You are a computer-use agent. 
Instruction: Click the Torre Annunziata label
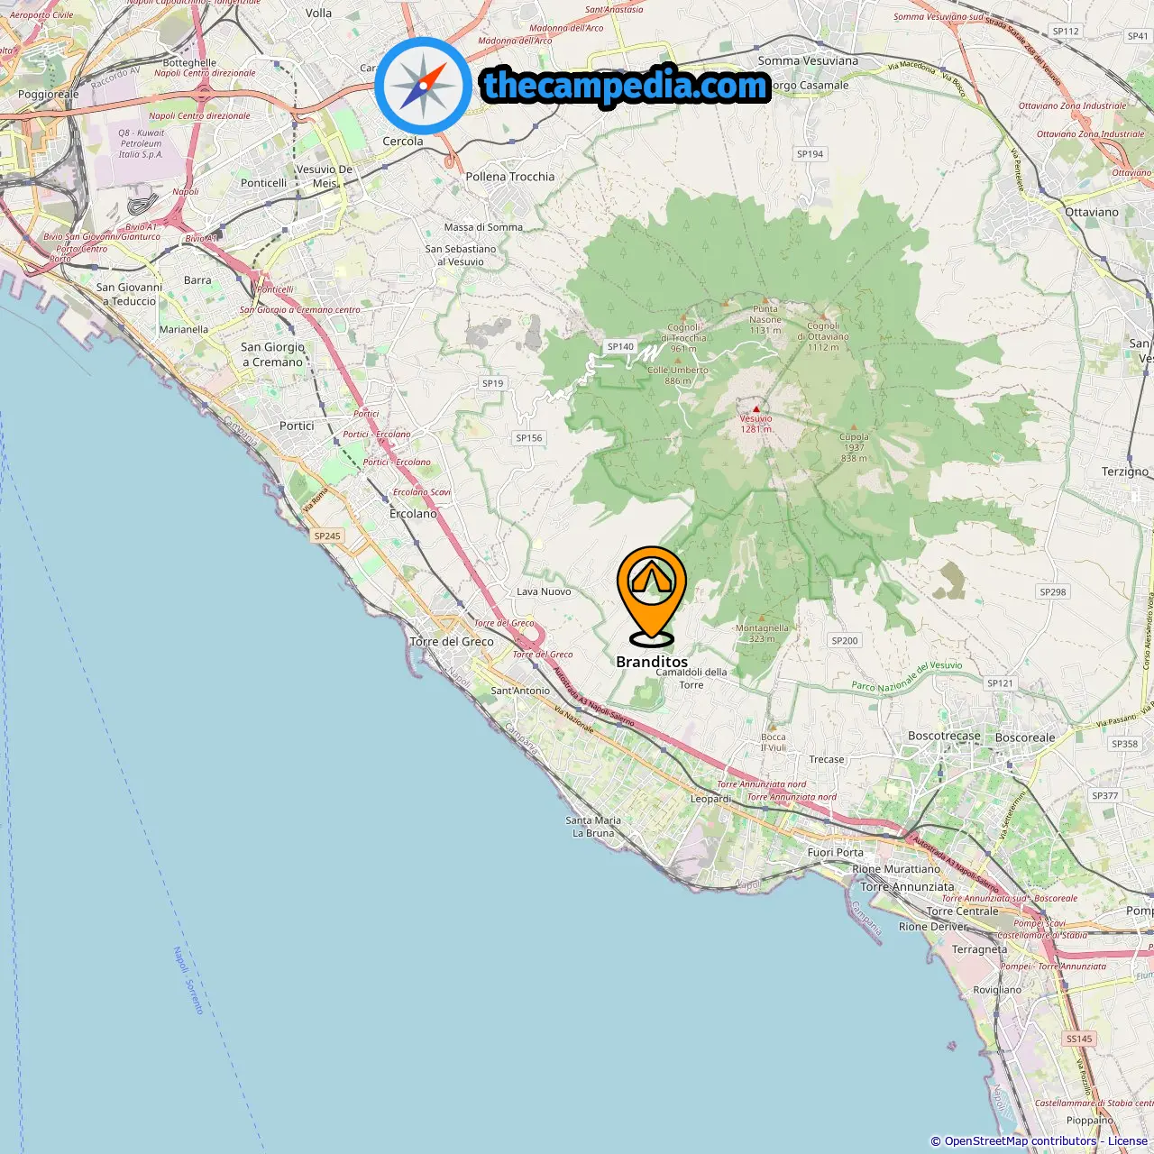tap(907, 887)
